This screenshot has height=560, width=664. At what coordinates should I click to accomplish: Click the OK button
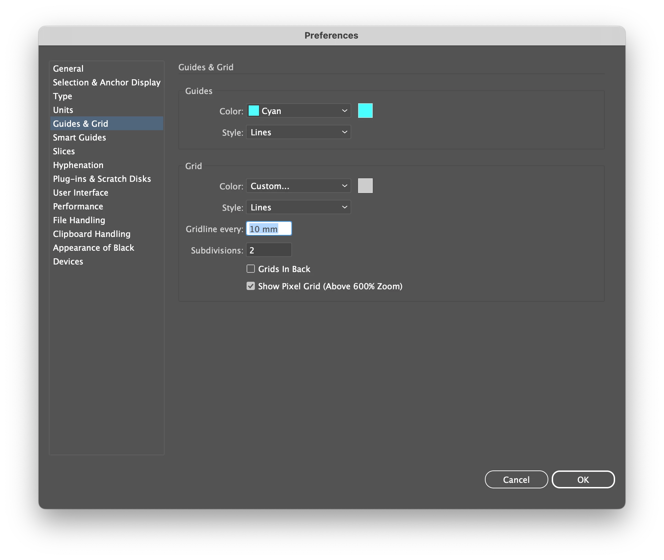583,479
